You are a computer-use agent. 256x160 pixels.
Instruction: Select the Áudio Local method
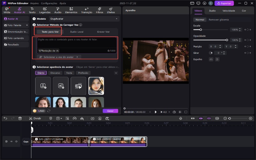click(76, 32)
